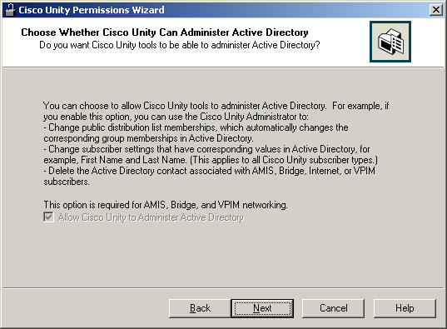The height and width of the screenshot is (329, 447).
Task: Click the title text 'Cisco Unity Permissions Wizard'
Action: [x=92, y=10]
